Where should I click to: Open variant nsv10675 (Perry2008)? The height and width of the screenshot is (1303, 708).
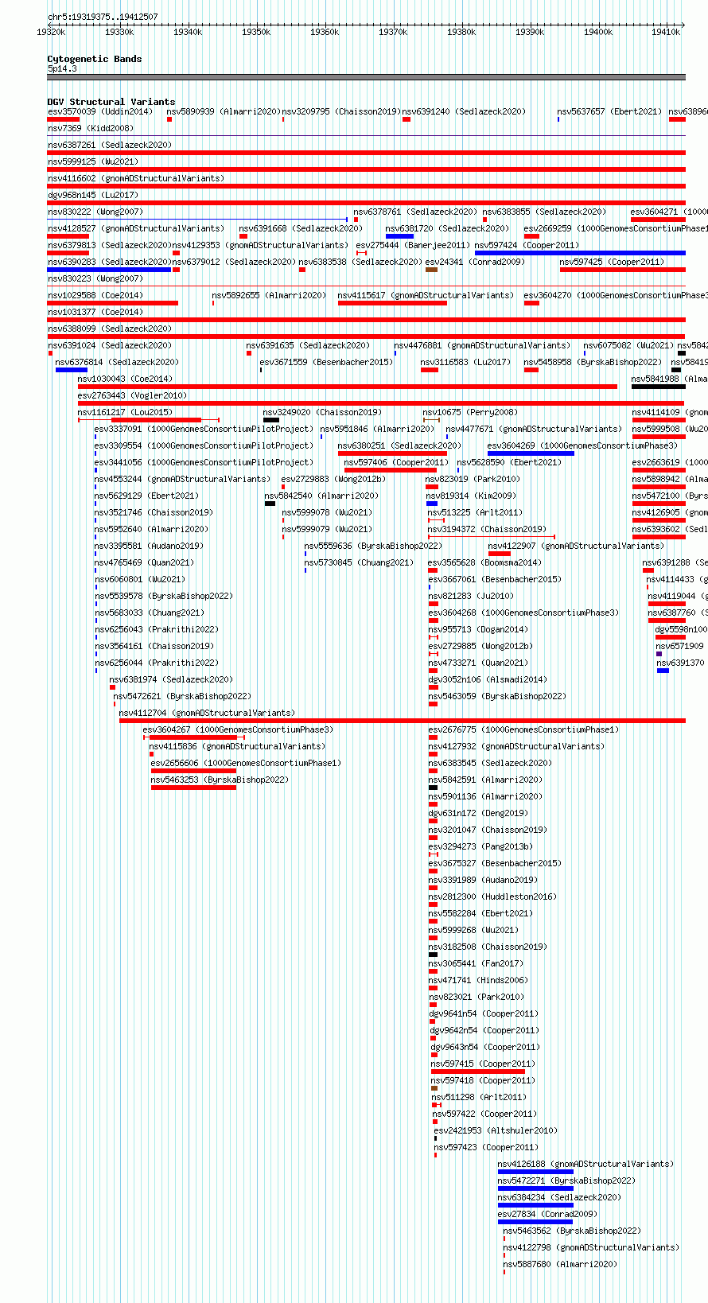coord(470,412)
